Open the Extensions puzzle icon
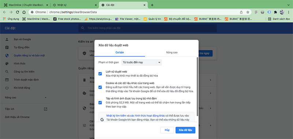The image size is (293, 139). pyautogui.click(x=275, y=12)
